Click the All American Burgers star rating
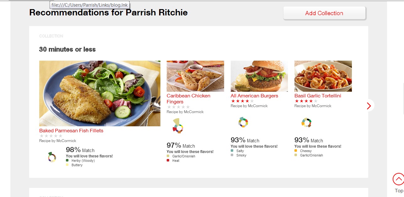 (x=242, y=101)
